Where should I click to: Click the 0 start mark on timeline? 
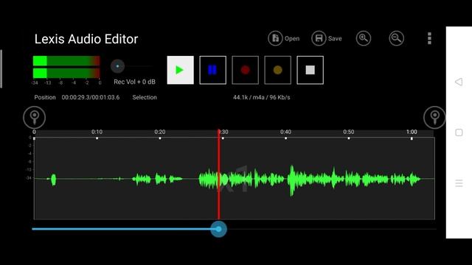point(34,132)
